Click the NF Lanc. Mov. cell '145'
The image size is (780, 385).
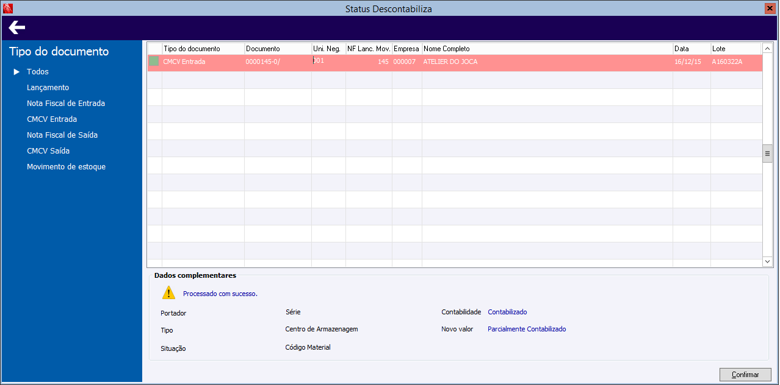pyautogui.click(x=369, y=62)
